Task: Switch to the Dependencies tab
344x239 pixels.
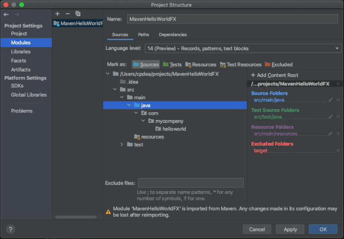Action: tap(173, 34)
